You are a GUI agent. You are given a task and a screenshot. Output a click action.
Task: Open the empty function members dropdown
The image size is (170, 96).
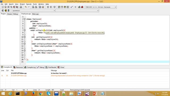[77, 11]
